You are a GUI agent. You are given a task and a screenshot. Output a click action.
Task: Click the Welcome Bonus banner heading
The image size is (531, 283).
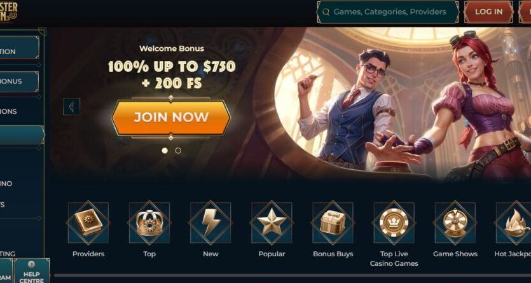[172, 48]
